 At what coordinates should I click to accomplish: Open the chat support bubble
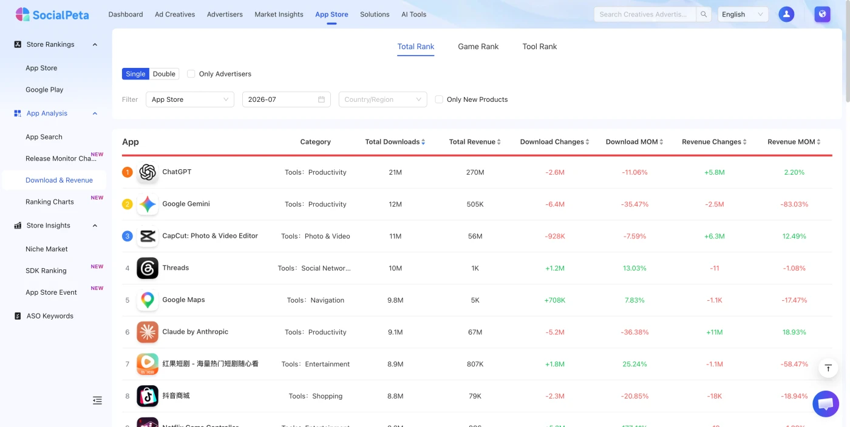(826, 404)
